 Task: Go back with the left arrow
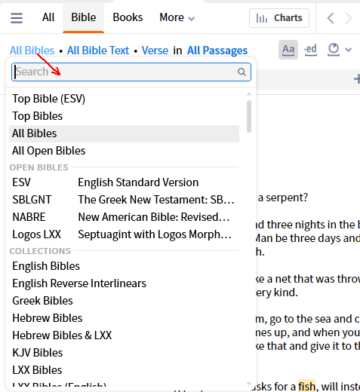[x=331, y=18]
